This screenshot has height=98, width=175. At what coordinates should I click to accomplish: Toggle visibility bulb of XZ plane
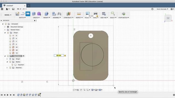coord(10,50)
